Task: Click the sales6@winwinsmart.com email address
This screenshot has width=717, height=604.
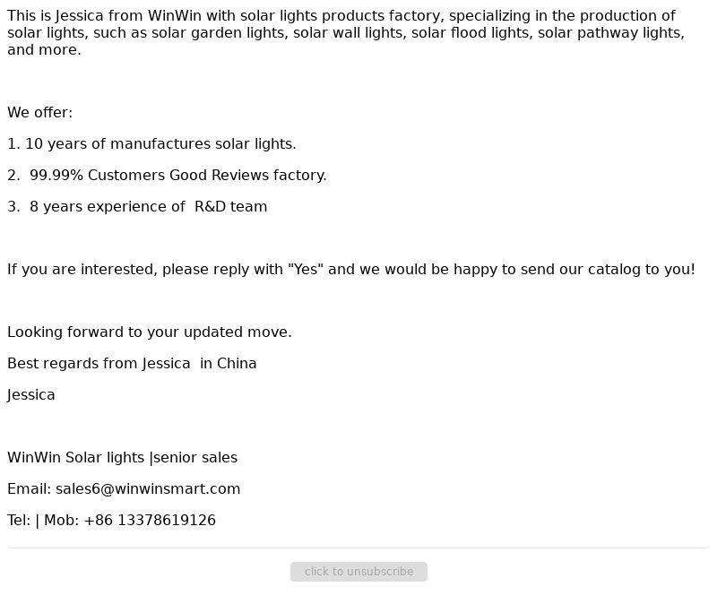Action: (148, 488)
